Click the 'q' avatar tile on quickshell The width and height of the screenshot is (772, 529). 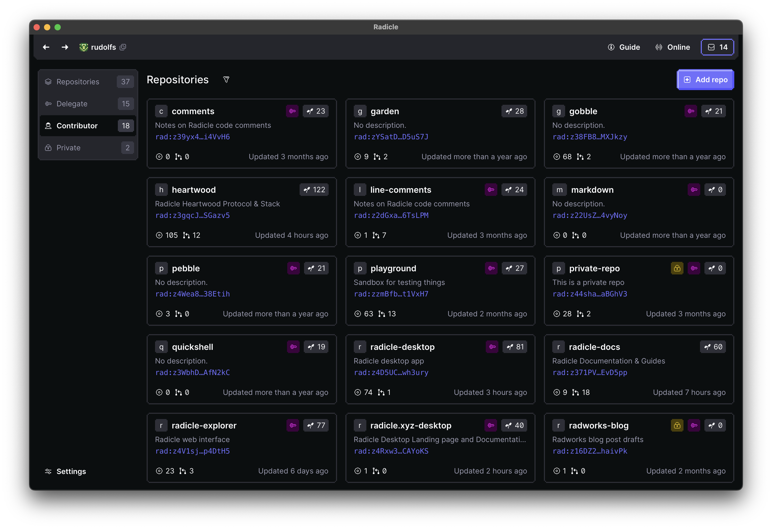coord(161,347)
